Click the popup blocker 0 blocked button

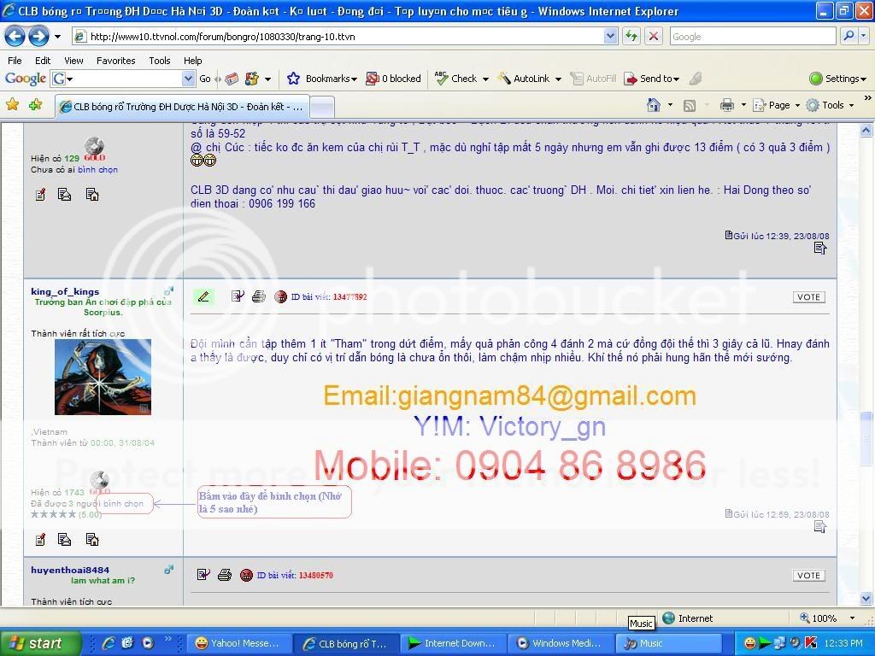(x=393, y=79)
